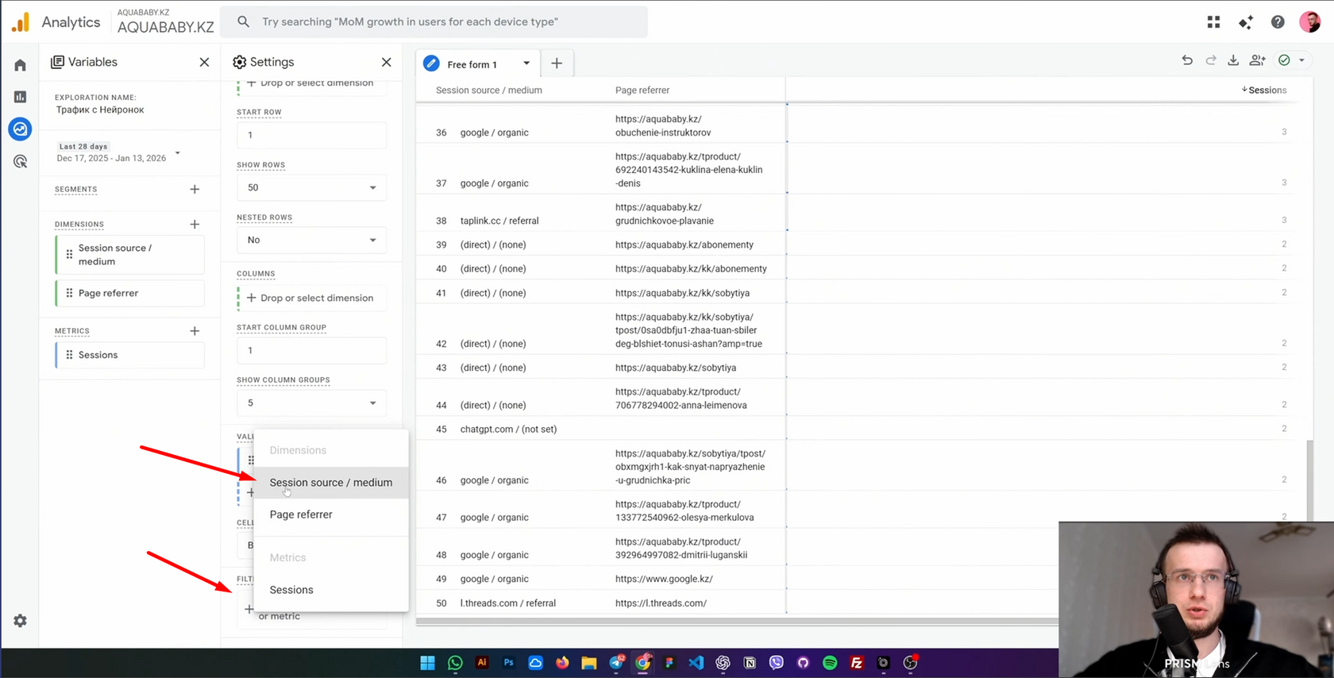Choose Session source / medium in the popup
The width and height of the screenshot is (1334, 678).
pos(331,482)
